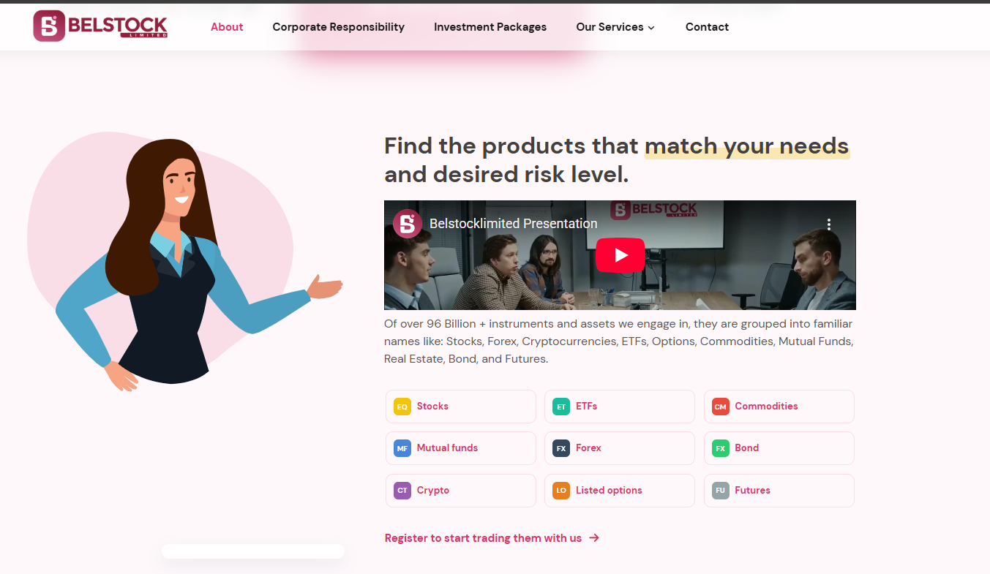Screen dimensions: 990x574
Task: Expand the Our Services dropdown menu
Action: [x=615, y=27]
